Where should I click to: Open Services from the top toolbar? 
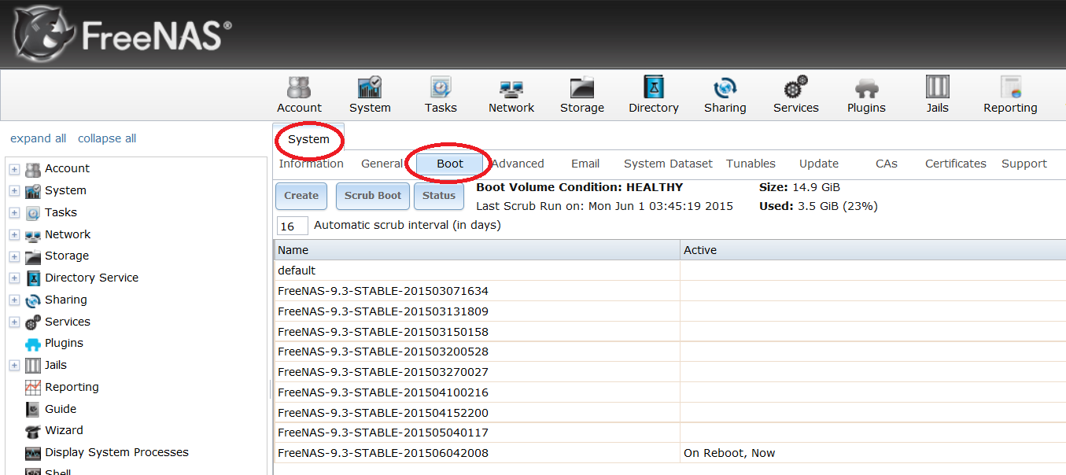point(795,95)
